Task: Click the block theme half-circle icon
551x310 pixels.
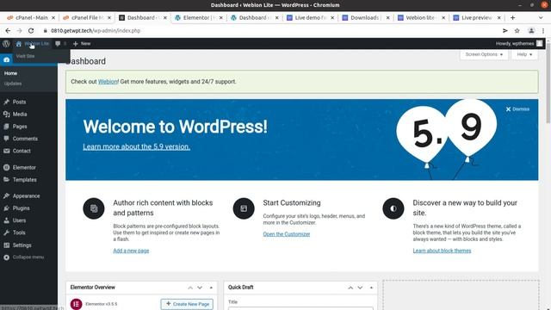Action: [x=393, y=208]
